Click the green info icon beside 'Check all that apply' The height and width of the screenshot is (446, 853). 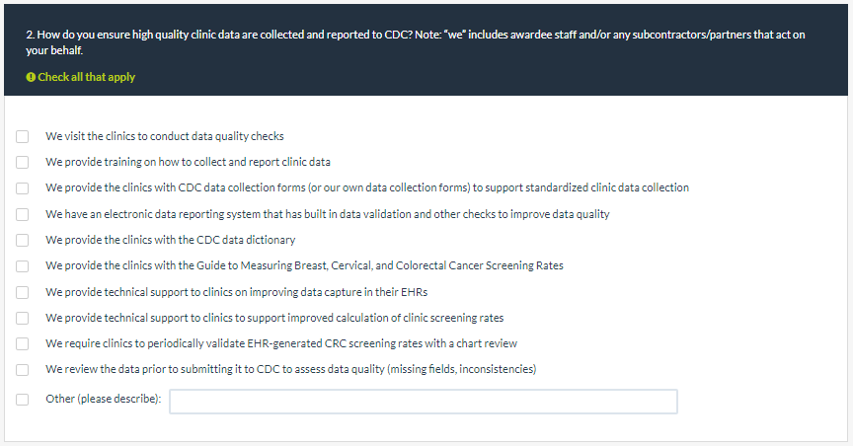[31, 77]
